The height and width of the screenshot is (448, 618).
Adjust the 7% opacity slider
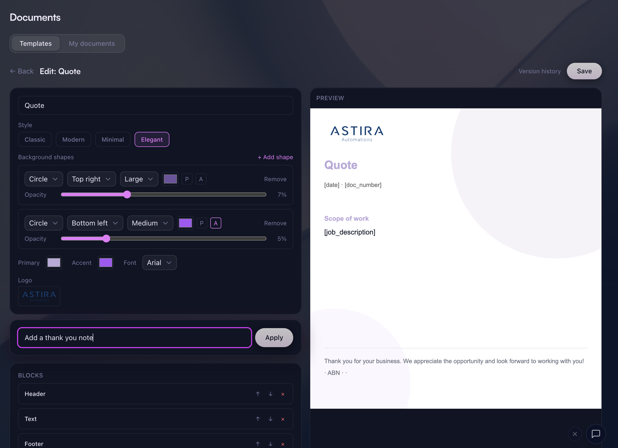click(x=163, y=195)
